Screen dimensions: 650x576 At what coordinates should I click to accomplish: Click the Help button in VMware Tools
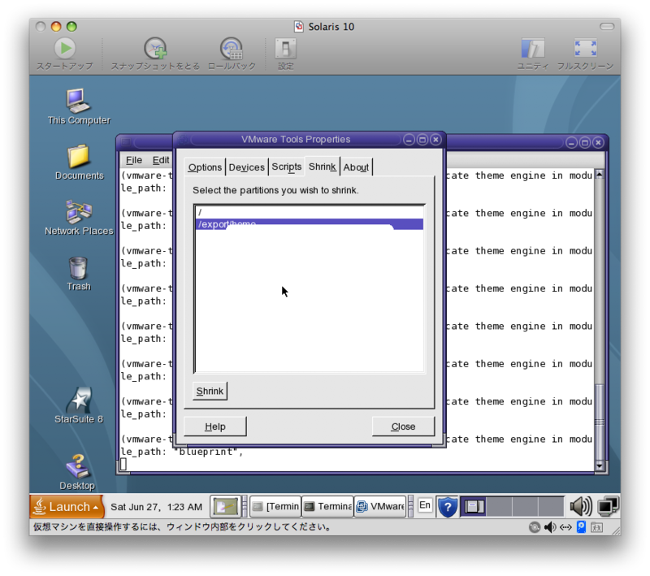point(215,427)
